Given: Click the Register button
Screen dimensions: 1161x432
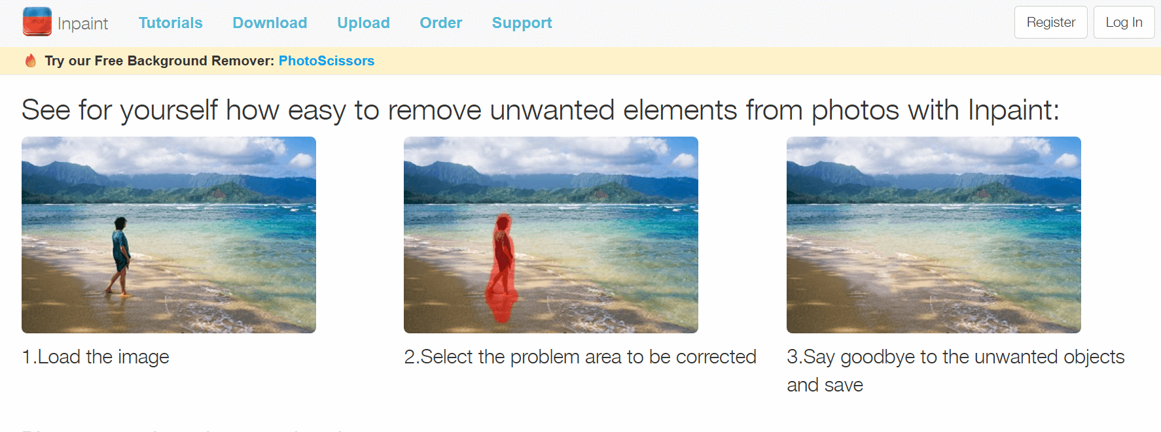Looking at the screenshot, I should point(1050,22).
